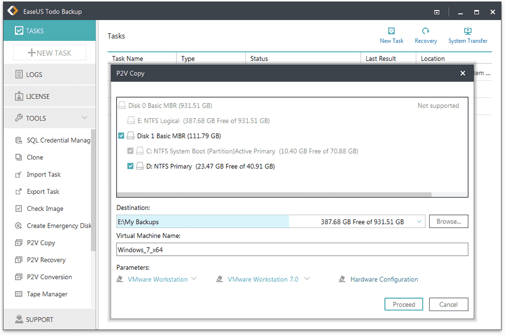Click the Browse... button

pos(448,221)
